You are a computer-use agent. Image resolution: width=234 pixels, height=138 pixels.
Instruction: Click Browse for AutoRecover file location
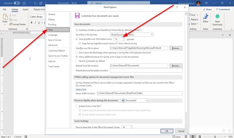click(176, 48)
